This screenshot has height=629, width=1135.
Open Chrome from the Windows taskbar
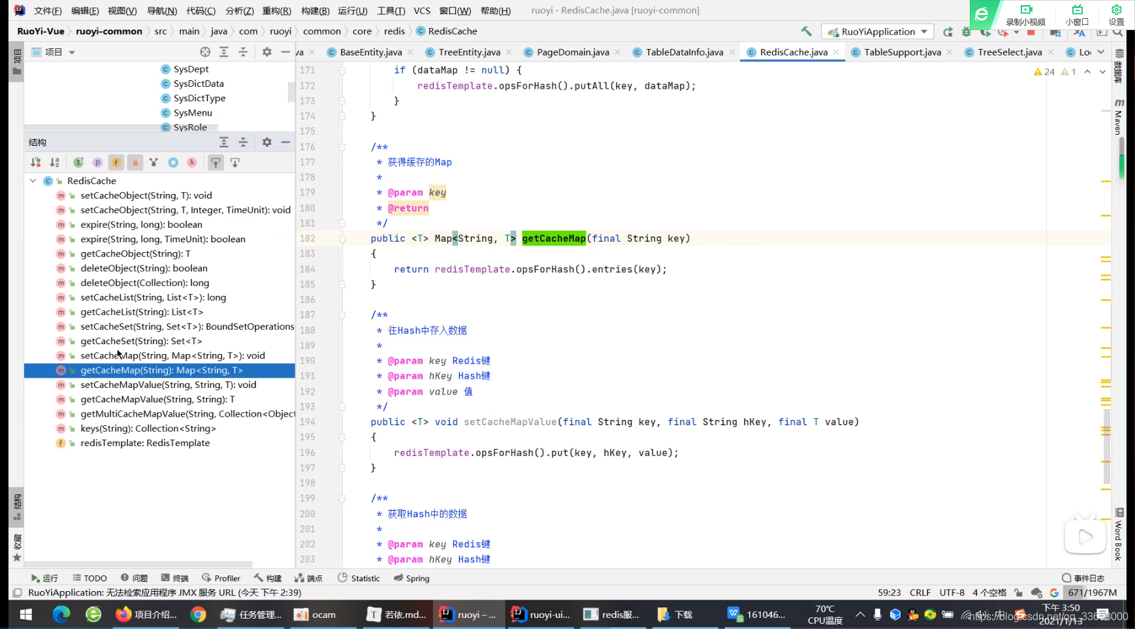pos(199,615)
